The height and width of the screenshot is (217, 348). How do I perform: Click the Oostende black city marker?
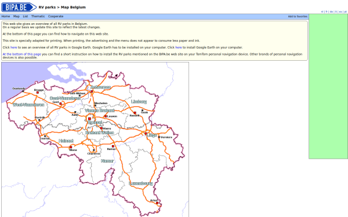(x=23, y=91)
